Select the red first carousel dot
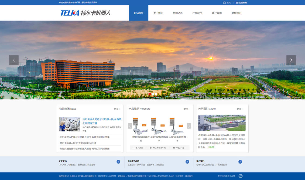 pyautogui.click(x=150, y=94)
